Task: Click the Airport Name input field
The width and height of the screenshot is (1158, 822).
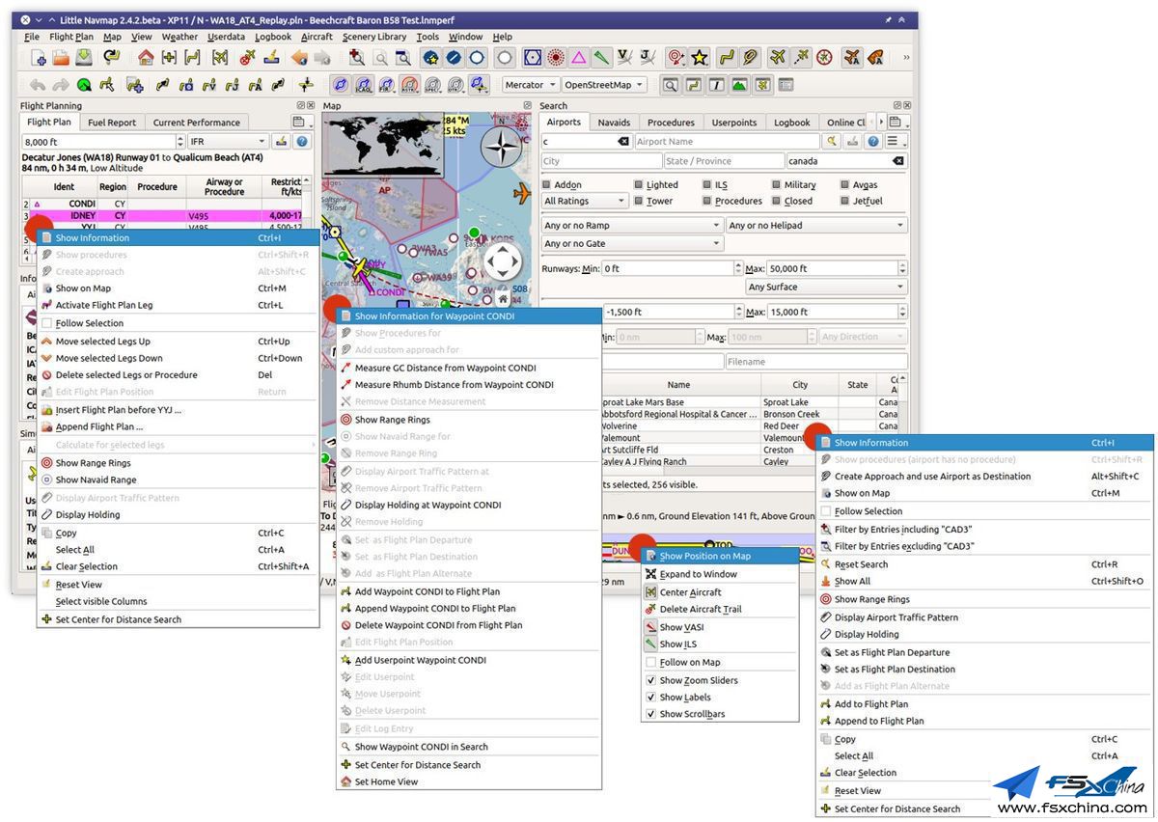Action: pyautogui.click(x=726, y=141)
